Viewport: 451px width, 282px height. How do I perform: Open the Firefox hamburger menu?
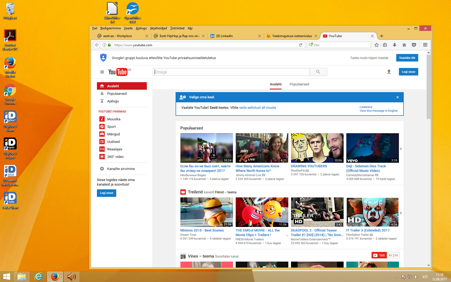click(425, 45)
